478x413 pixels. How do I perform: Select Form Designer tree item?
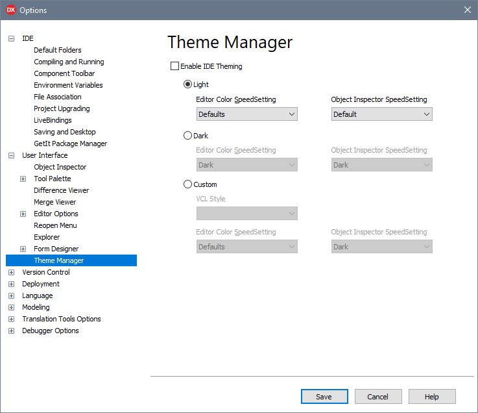pos(56,249)
